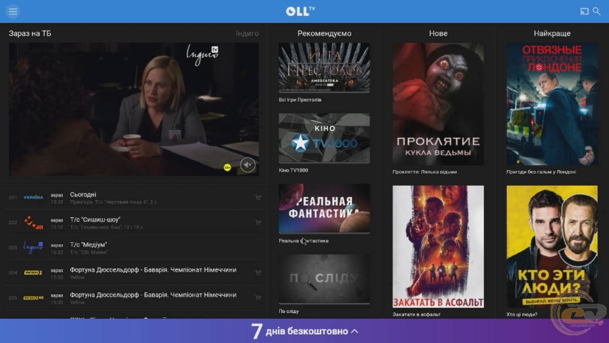Click the channel number 001
This screenshot has width=609, height=343.
pyautogui.click(x=13, y=197)
